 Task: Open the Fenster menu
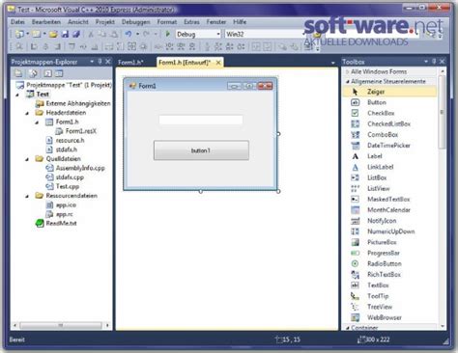click(x=216, y=22)
